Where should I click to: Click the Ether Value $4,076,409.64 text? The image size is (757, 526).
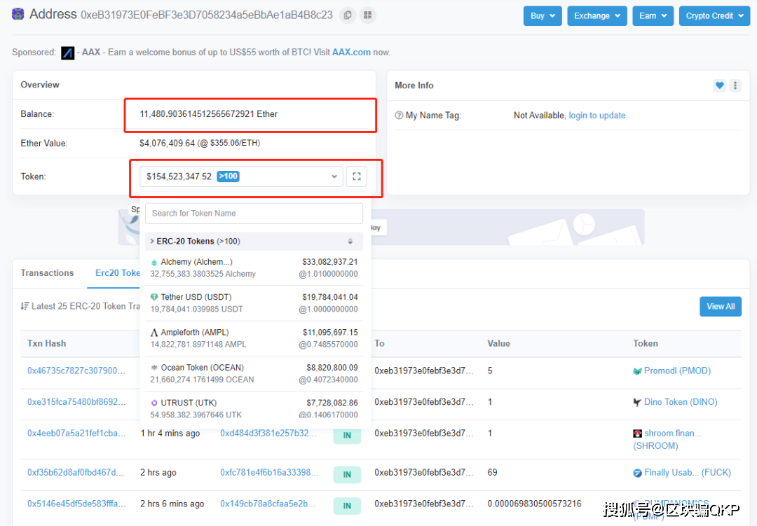200,144
